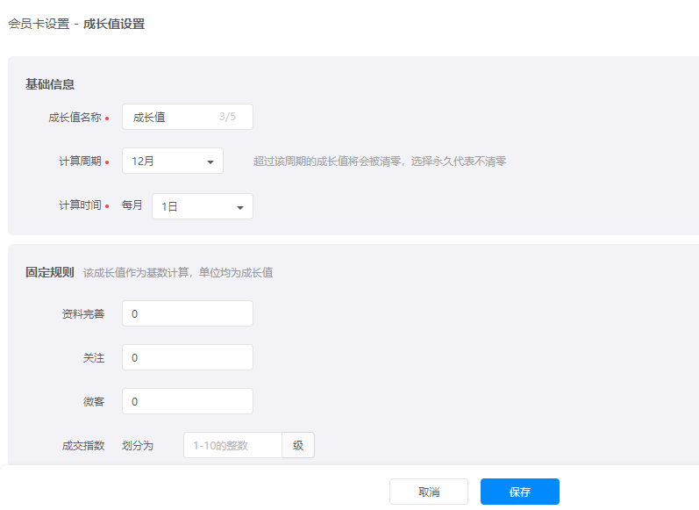Click the 计算时间 label

(x=80, y=205)
